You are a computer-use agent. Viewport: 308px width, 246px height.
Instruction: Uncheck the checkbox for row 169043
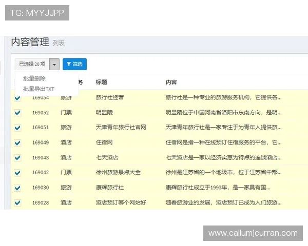tap(17, 157)
